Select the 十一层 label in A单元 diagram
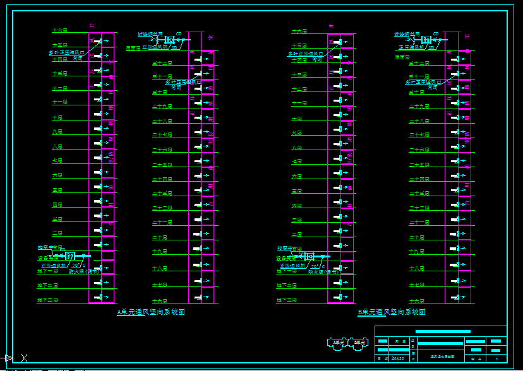The height and width of the screenshot is (371, 523). tap(60, 102)
